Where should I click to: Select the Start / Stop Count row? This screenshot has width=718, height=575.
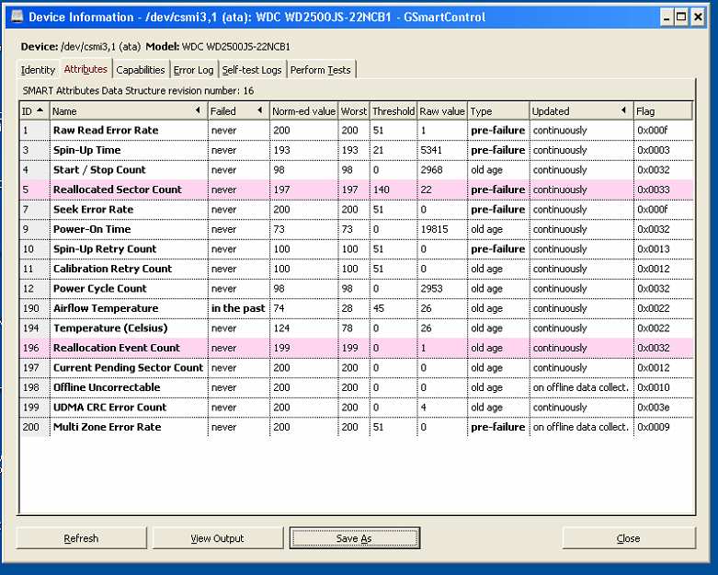click(357, 169)
